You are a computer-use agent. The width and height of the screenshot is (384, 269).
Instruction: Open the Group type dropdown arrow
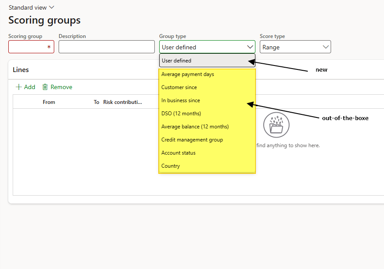pyautogui.click(x=250, y=47)
